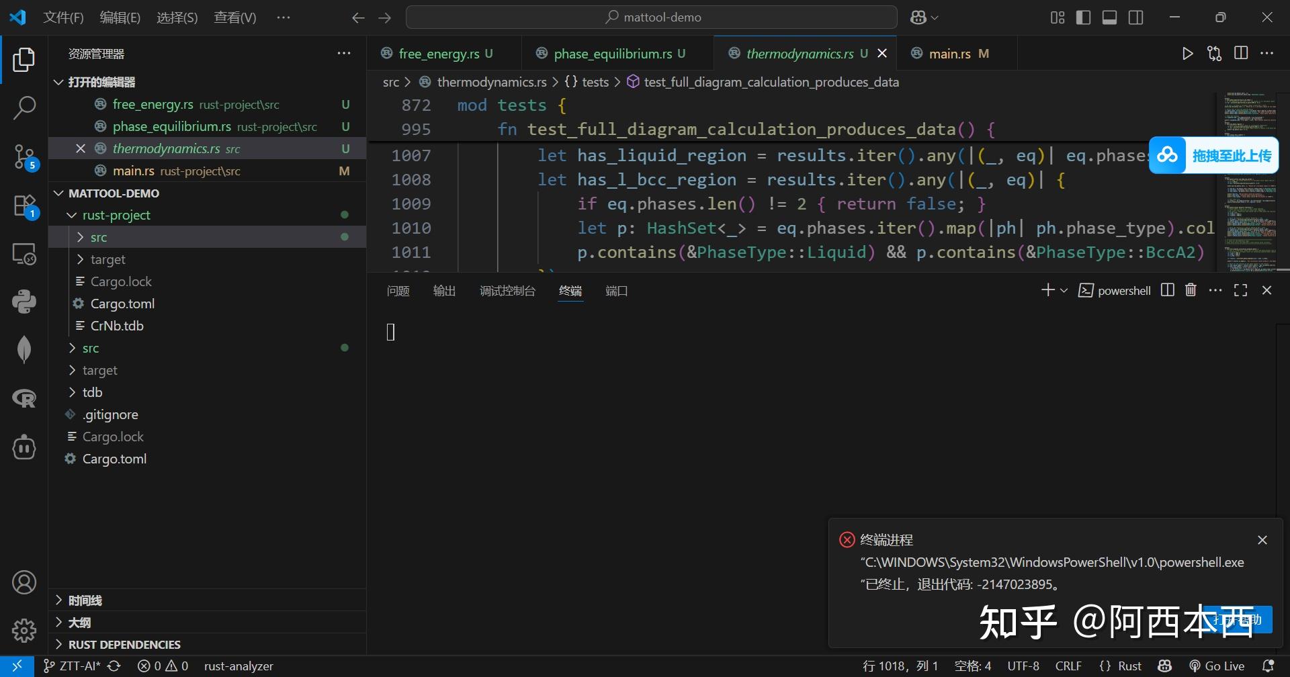Open the MongoDB view in the activity bar

[24, 349]
